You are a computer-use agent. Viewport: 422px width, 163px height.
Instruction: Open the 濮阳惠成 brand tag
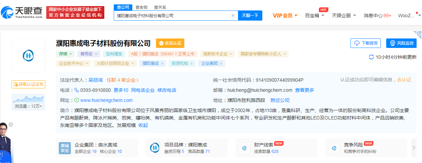coord(153,63)
